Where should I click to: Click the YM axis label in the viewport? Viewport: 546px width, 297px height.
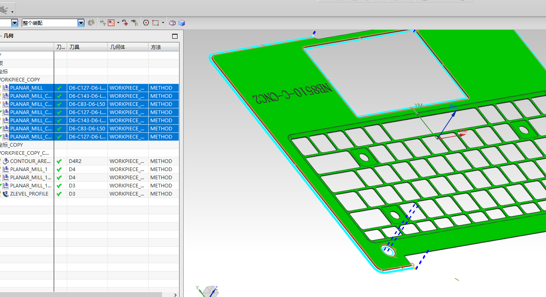tap(419, 106)
